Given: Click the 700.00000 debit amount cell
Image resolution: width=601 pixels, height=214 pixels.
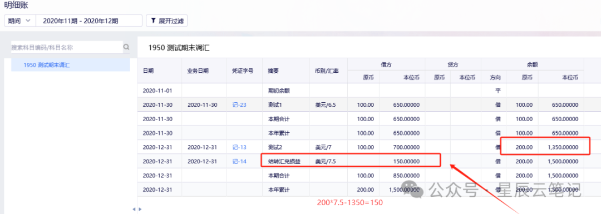Looking at the screenshot, I should 402,147.
